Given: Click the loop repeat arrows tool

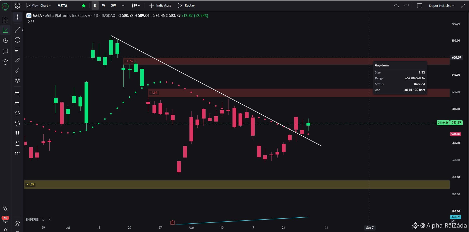Looking at the screenshot, I should (17, 123).
